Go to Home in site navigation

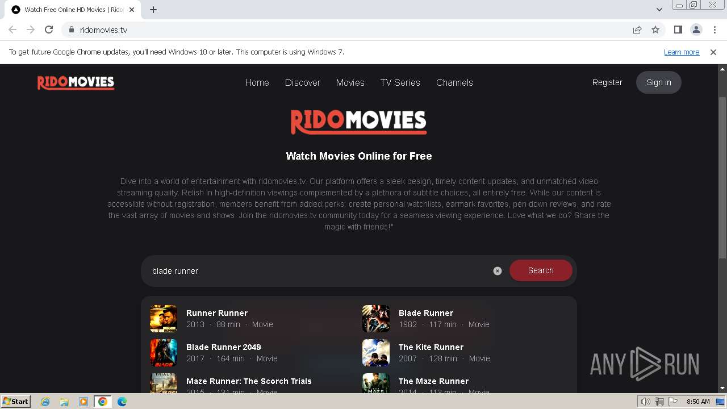[257, 82]
